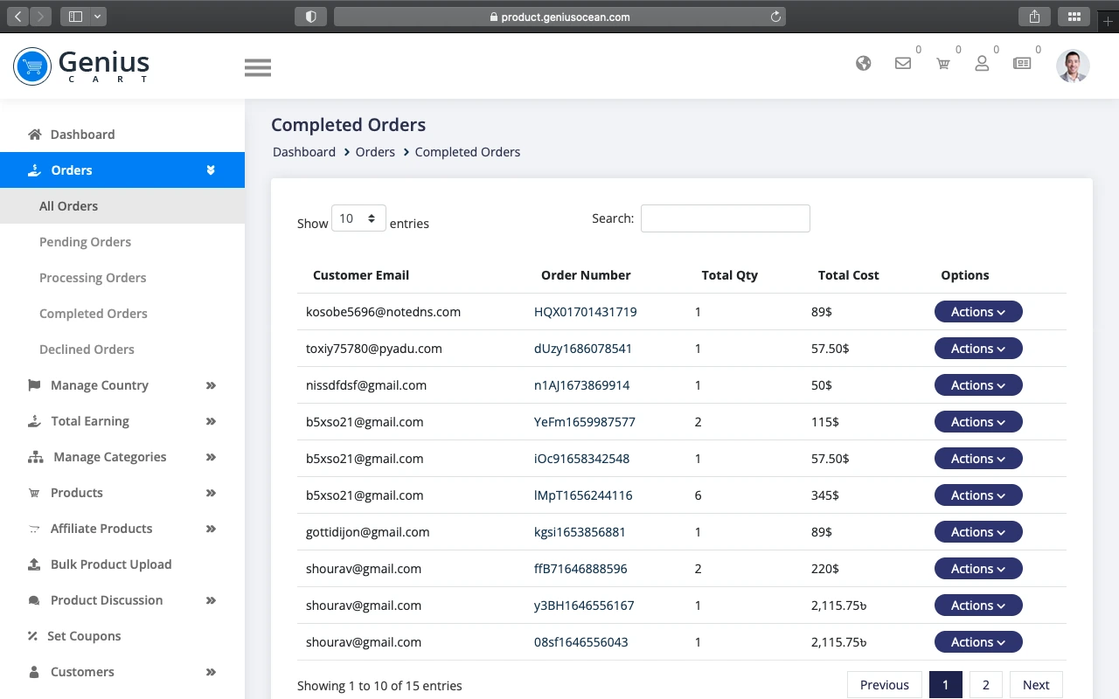
Task: Open the Show entries dropdown
Action: point(358,218)
